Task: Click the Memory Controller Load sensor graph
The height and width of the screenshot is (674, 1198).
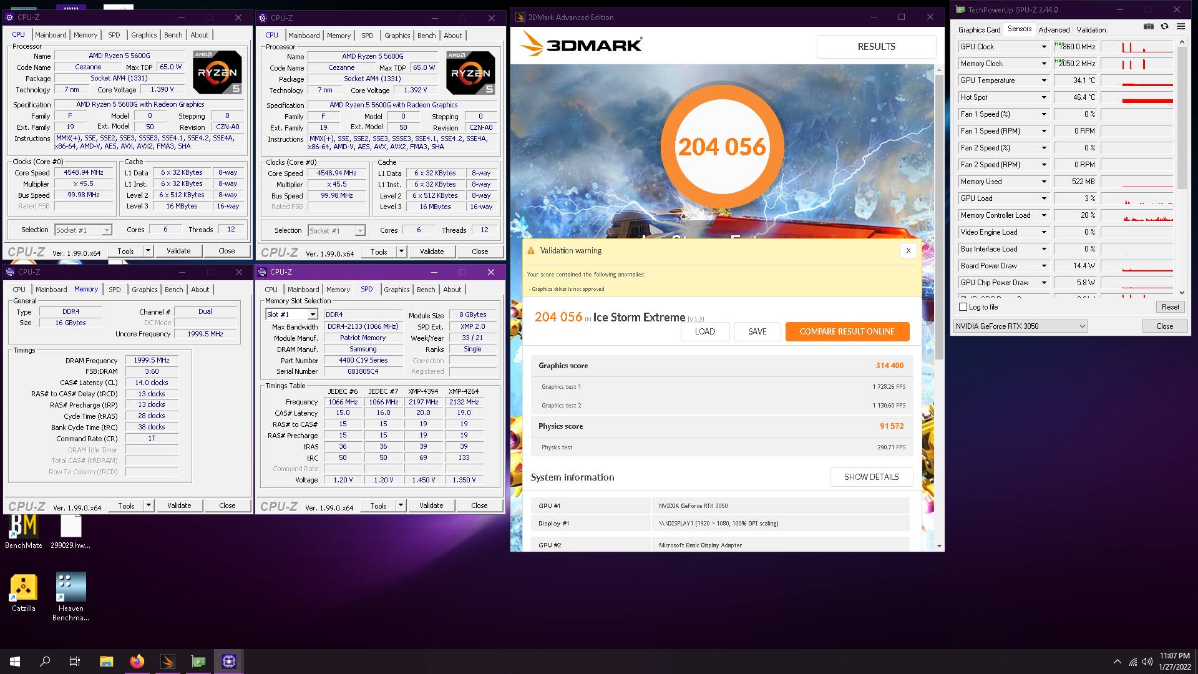Action: point(1137,215)
